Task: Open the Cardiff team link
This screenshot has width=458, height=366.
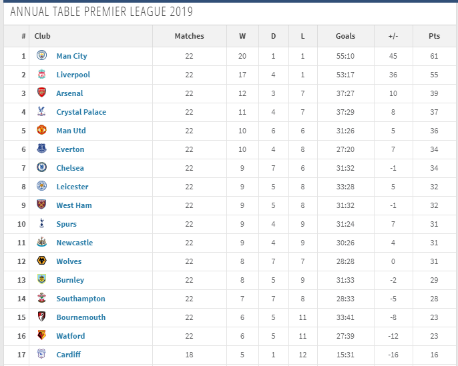Action: pos(68,355)
